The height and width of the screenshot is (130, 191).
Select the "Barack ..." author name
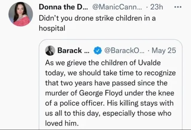(73, 51)
